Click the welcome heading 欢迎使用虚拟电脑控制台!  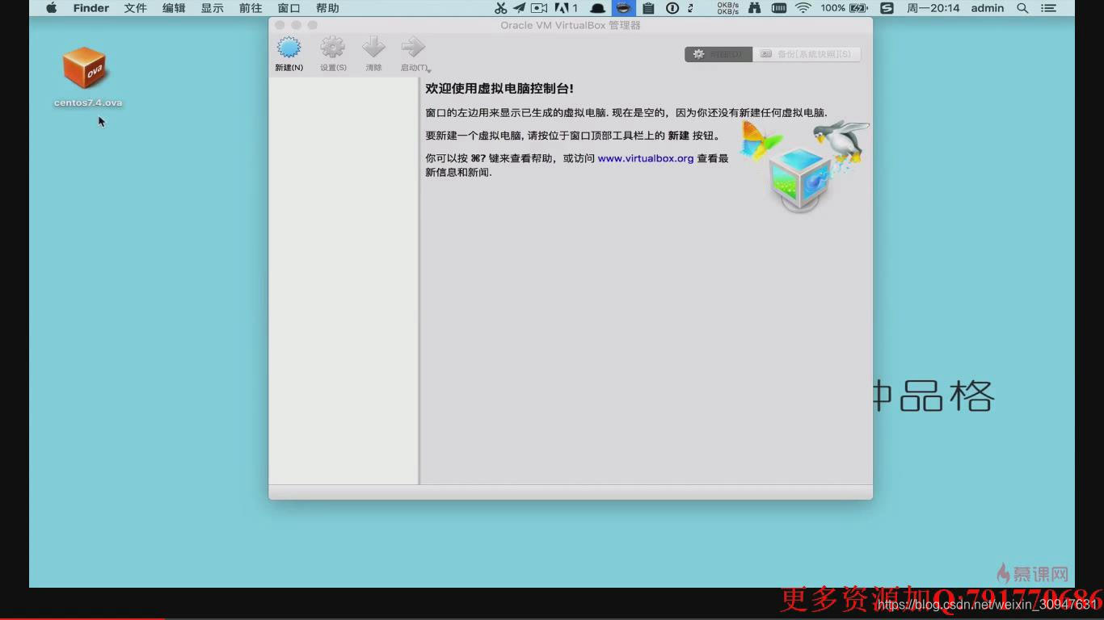click(x=499, y=89)
